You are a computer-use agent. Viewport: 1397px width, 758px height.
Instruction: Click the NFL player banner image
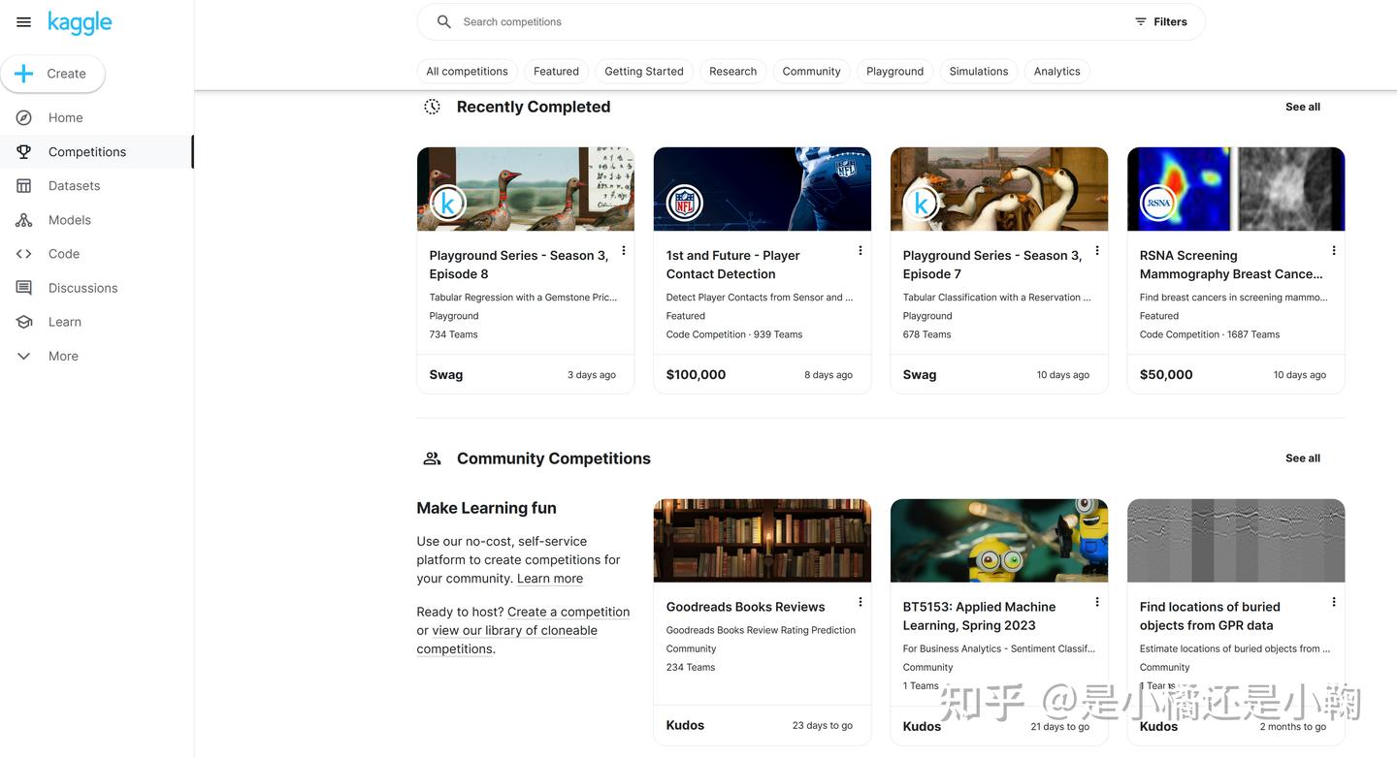click(x=763, y=189)
